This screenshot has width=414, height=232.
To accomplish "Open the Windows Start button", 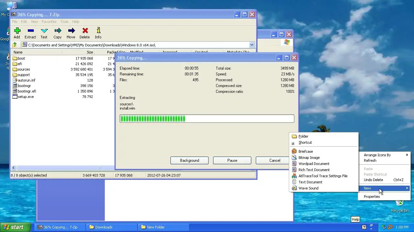I will coord(16,227).
